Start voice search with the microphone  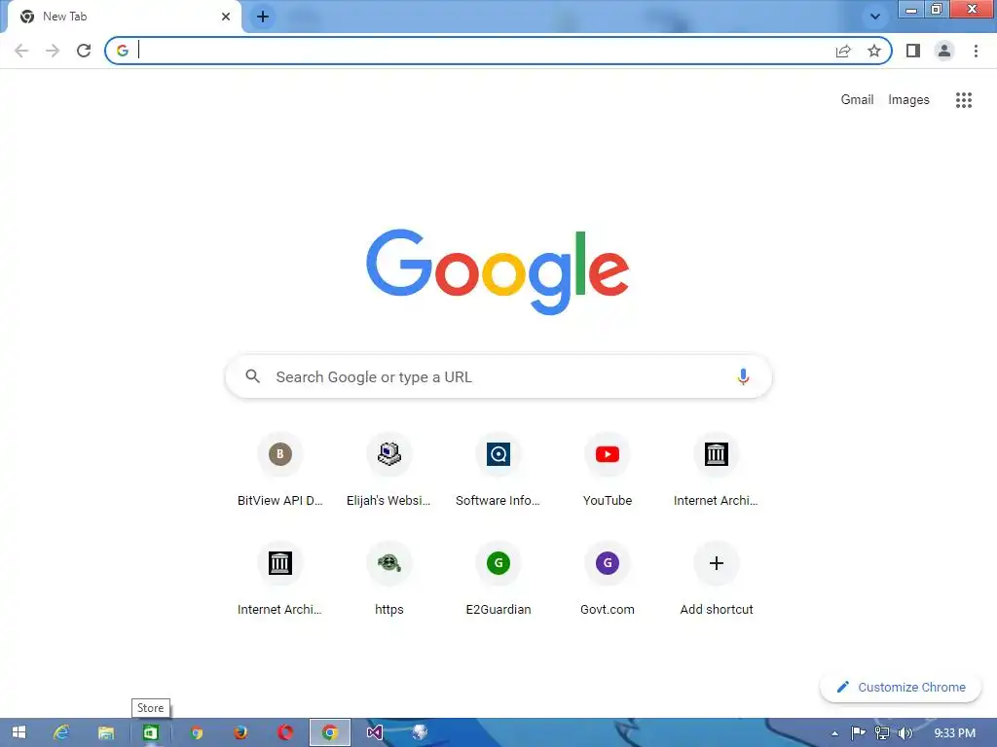[743, 376]
